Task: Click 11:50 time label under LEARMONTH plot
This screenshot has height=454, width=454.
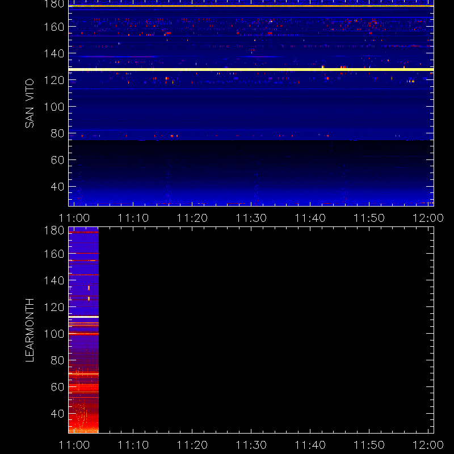Action: click(369, 445)
